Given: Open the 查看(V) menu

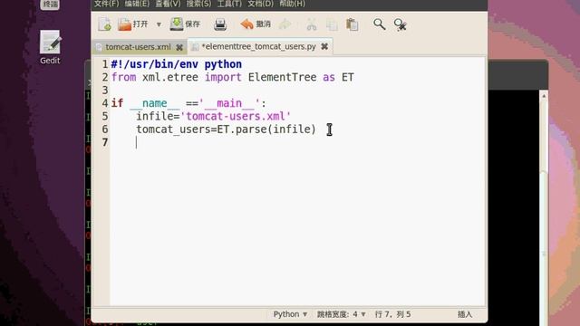Looking at the screenshot, I should [168, 4].
